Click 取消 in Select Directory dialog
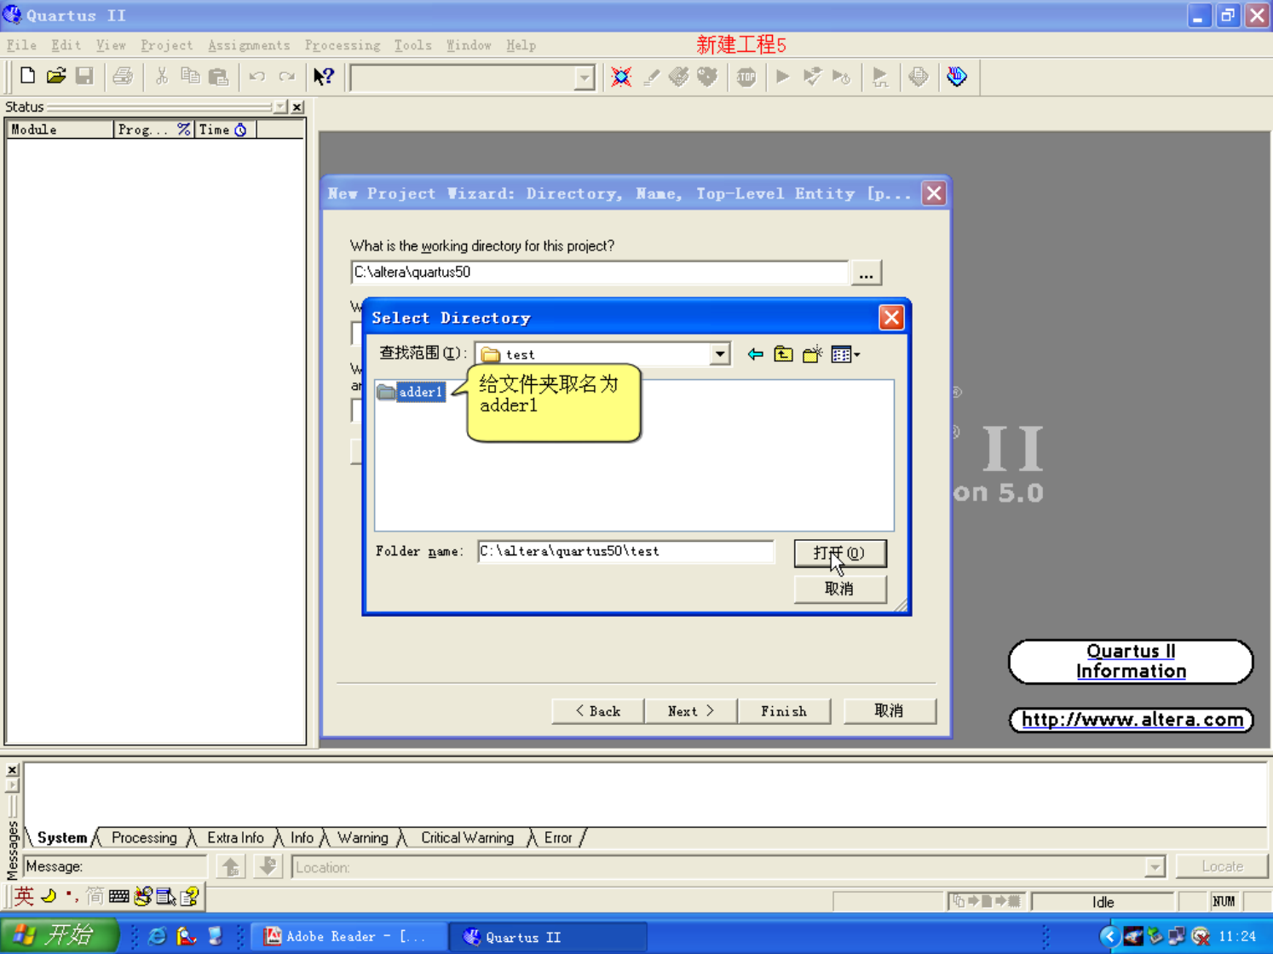The image size is (1273, 954). 840,589
